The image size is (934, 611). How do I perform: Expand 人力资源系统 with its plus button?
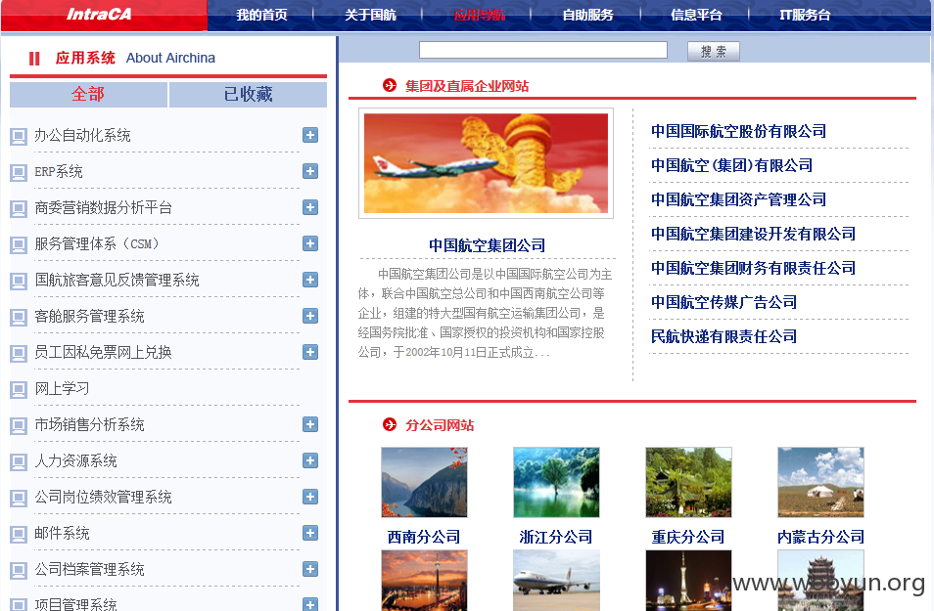[310, 460]
